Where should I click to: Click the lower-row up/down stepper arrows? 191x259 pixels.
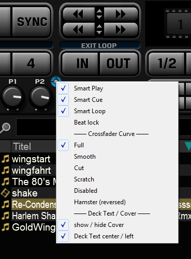tap(99, 29)
